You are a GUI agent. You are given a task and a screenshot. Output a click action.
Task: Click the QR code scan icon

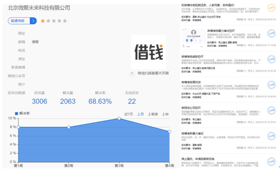(132, 73)
